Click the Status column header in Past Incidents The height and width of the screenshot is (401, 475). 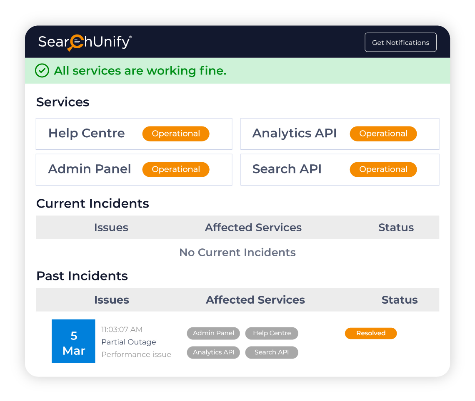point(400,300)
